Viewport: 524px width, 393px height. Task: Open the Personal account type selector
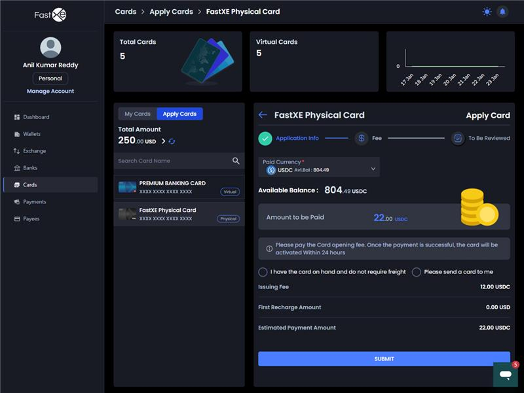tap(50, 78)
